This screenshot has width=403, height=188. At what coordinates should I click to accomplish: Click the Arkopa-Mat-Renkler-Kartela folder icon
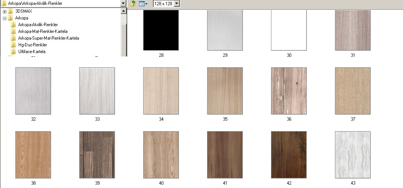(x=13, y=31)
